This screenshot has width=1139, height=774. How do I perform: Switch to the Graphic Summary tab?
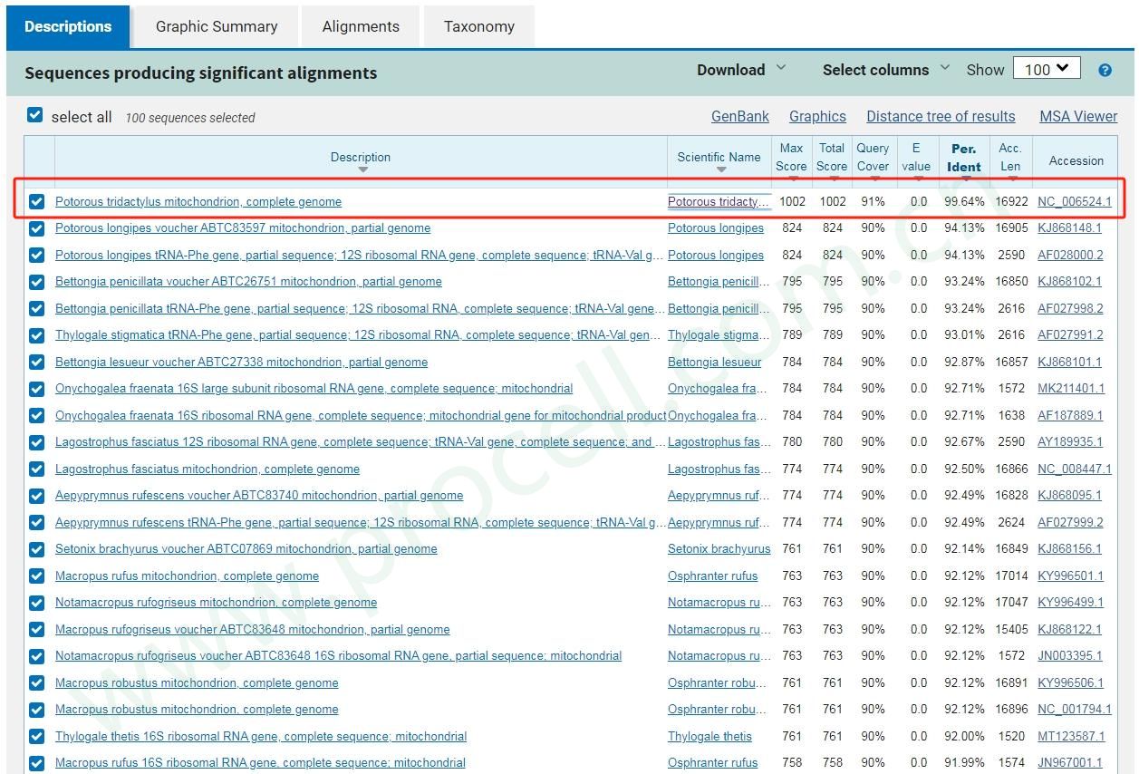[x=217, y=26]
